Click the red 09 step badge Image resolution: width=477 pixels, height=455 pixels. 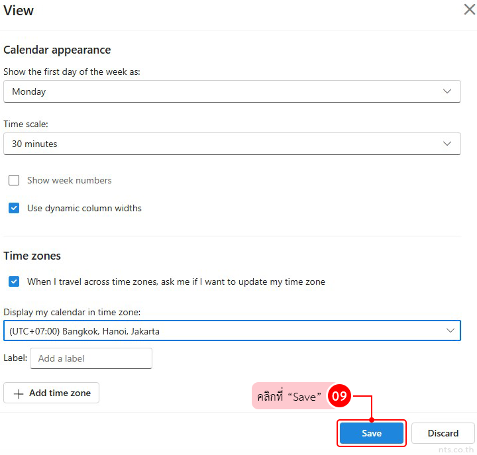click(339, 397)
